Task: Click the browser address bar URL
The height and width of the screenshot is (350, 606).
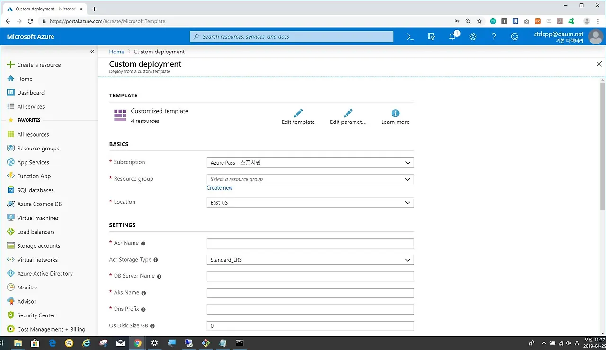Action: point(107,21)
